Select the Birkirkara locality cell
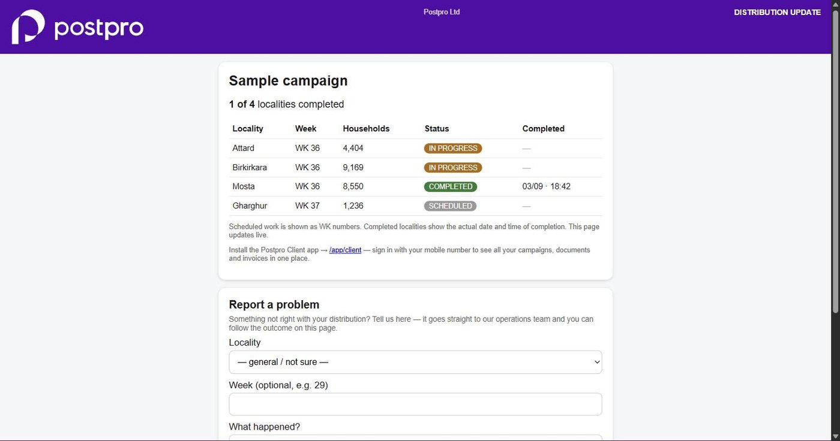 coord(250,167)
